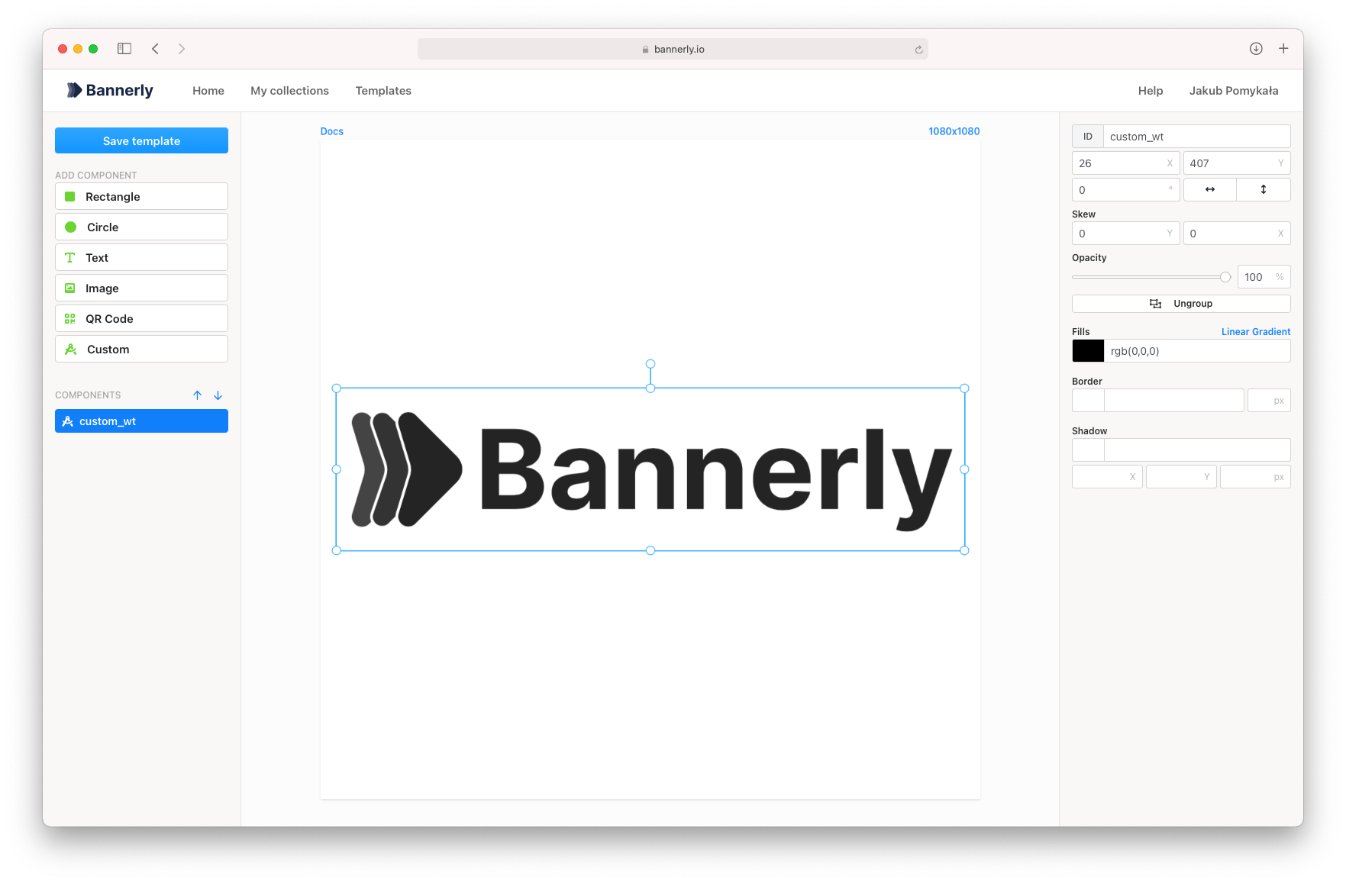The height and width of the screenshot is (883, 1346).
Task: Click the Bannerly logo in header
Action: [110, 90]
